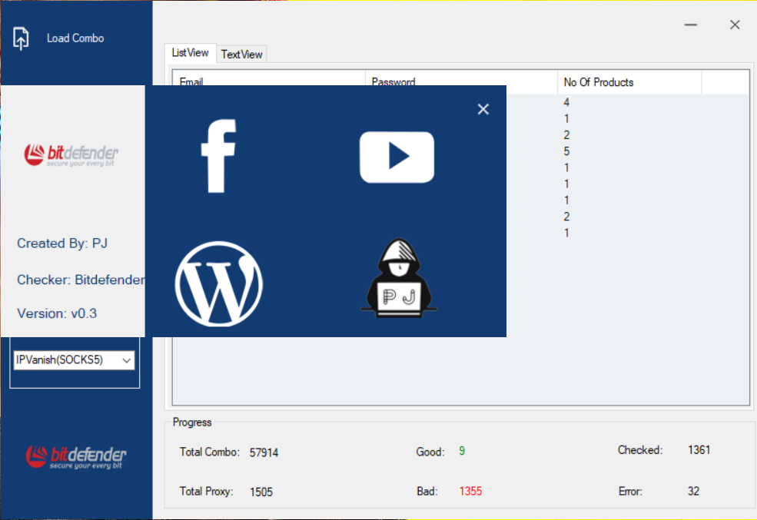Sort by the Email column header
This screenshot has width=757, height=520.
tap(269, 82)
